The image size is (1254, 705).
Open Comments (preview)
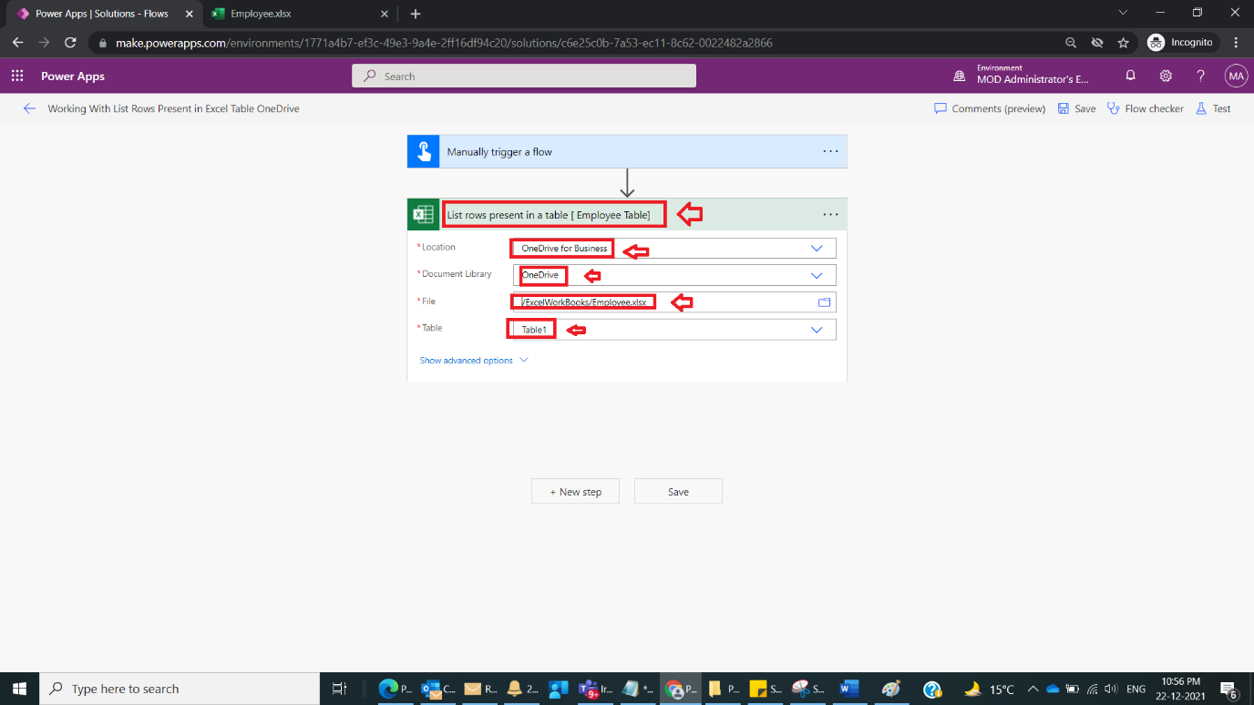click(x=989, y=108)
